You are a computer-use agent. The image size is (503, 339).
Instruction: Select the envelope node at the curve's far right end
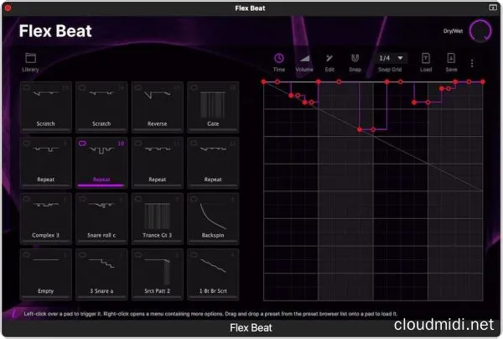point(483,82)
